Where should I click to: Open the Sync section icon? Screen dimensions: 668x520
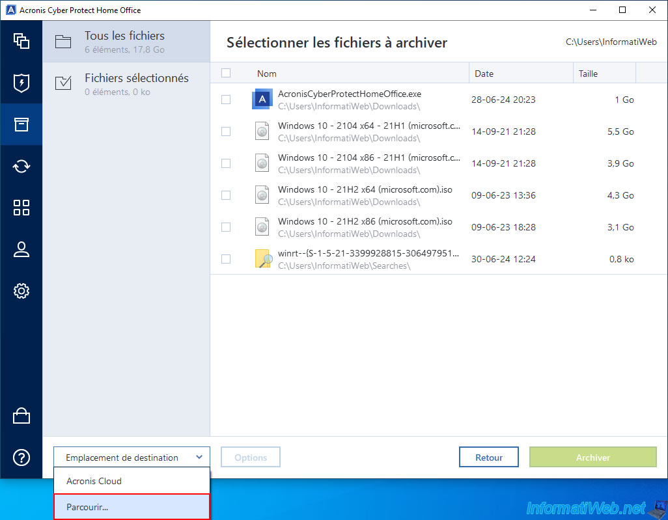pos(21,166)
